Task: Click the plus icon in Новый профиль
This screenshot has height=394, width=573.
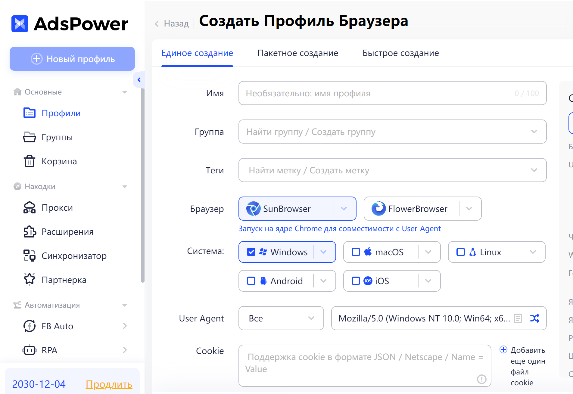Action: [37, 59]
